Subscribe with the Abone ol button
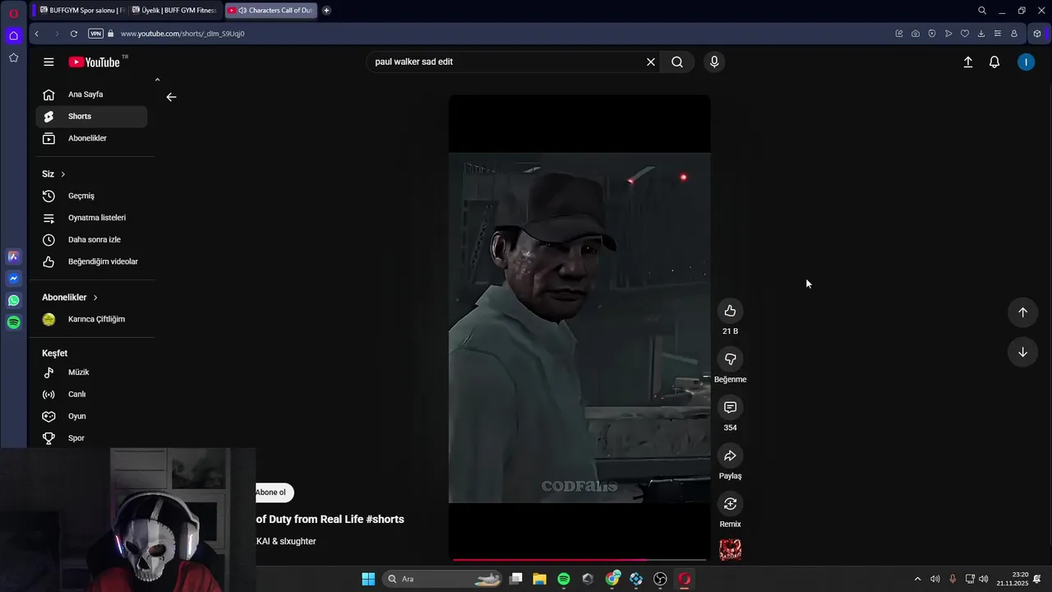The height and width of the screenshot is (592, 1052). [274, 493]
